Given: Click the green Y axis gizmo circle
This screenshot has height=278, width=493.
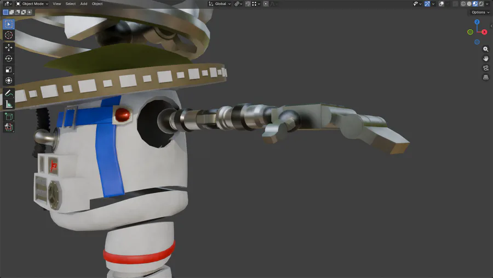Looking at the screenshot, I should (x=470, y=32).
